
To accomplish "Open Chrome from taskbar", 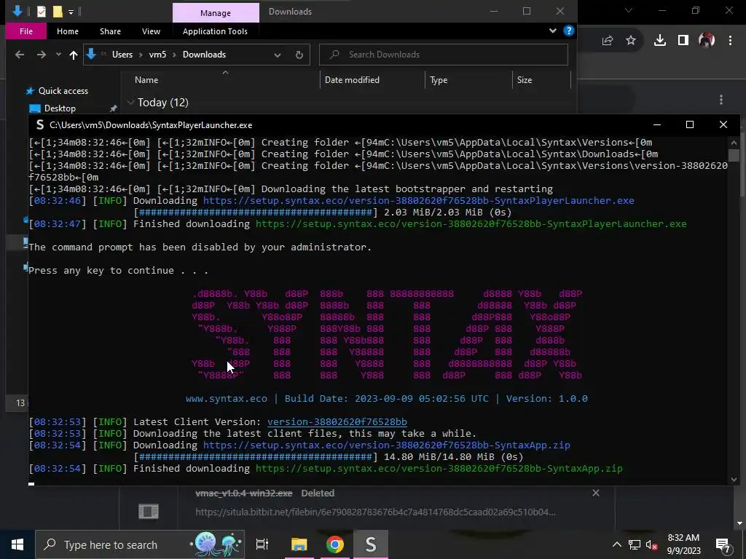I will coord(335,544).
